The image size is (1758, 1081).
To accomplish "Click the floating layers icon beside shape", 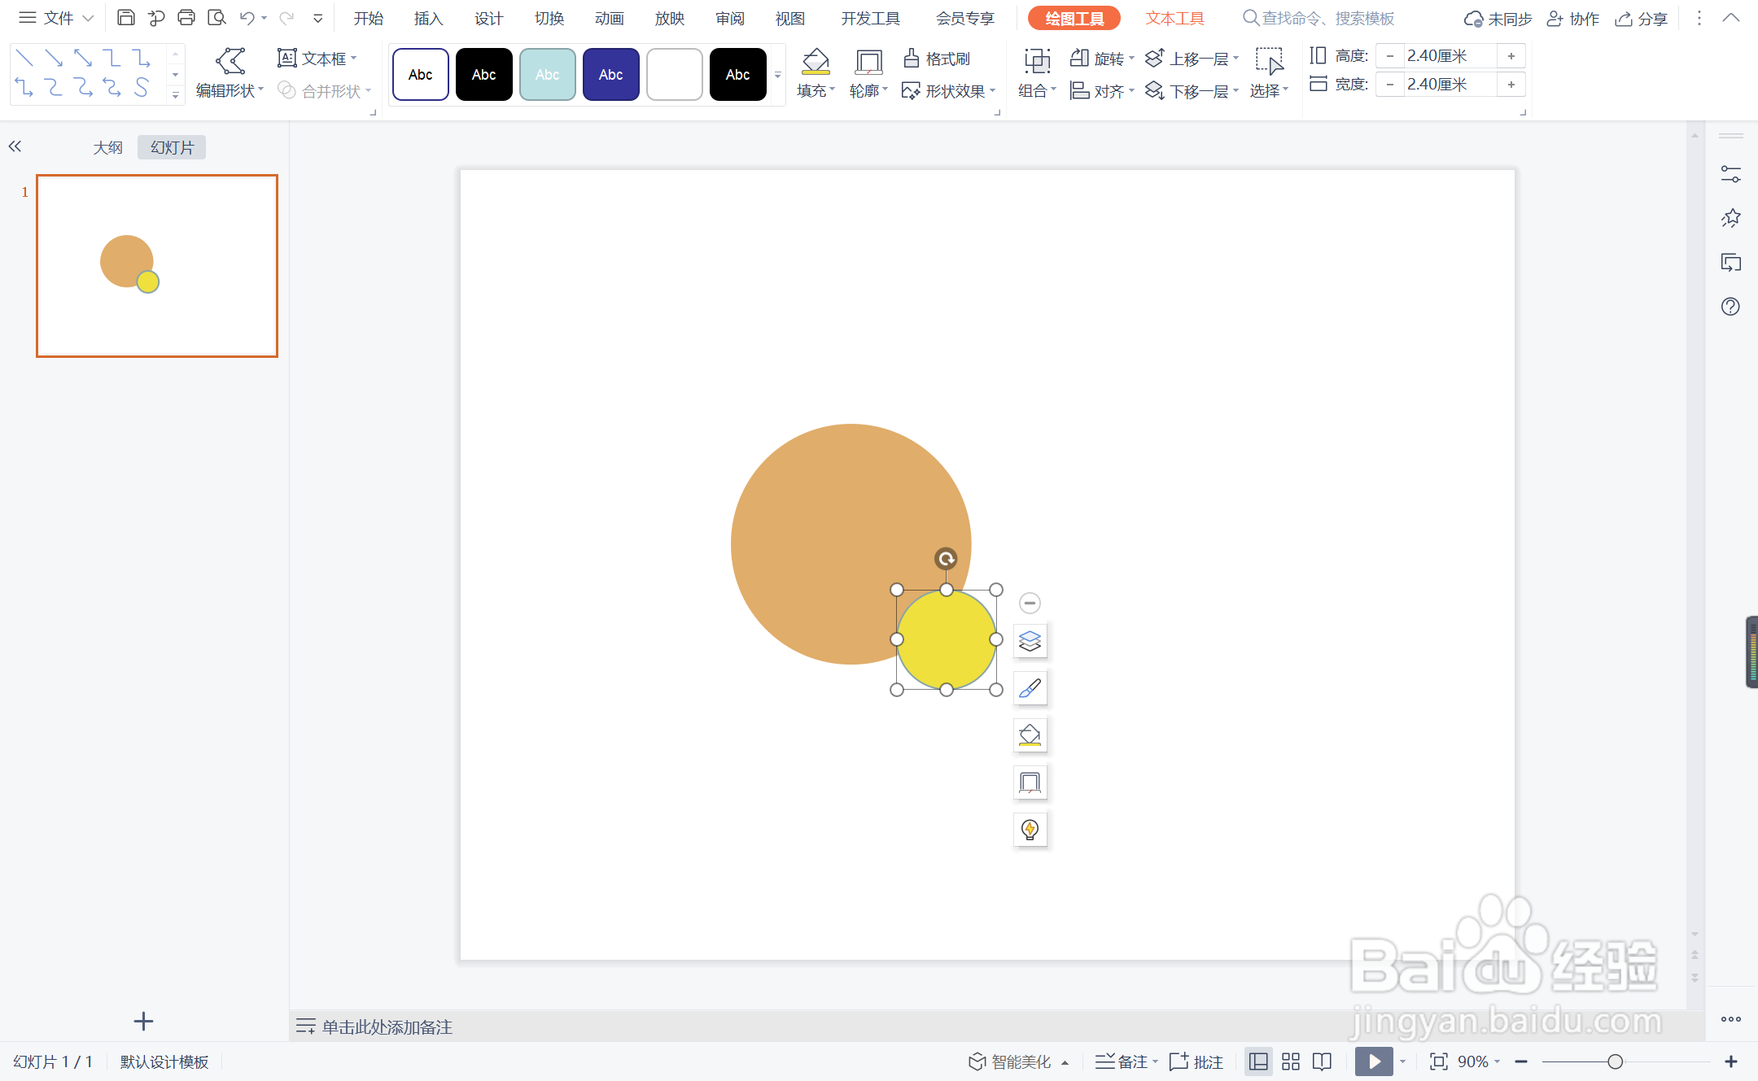I will [1030, 641].
